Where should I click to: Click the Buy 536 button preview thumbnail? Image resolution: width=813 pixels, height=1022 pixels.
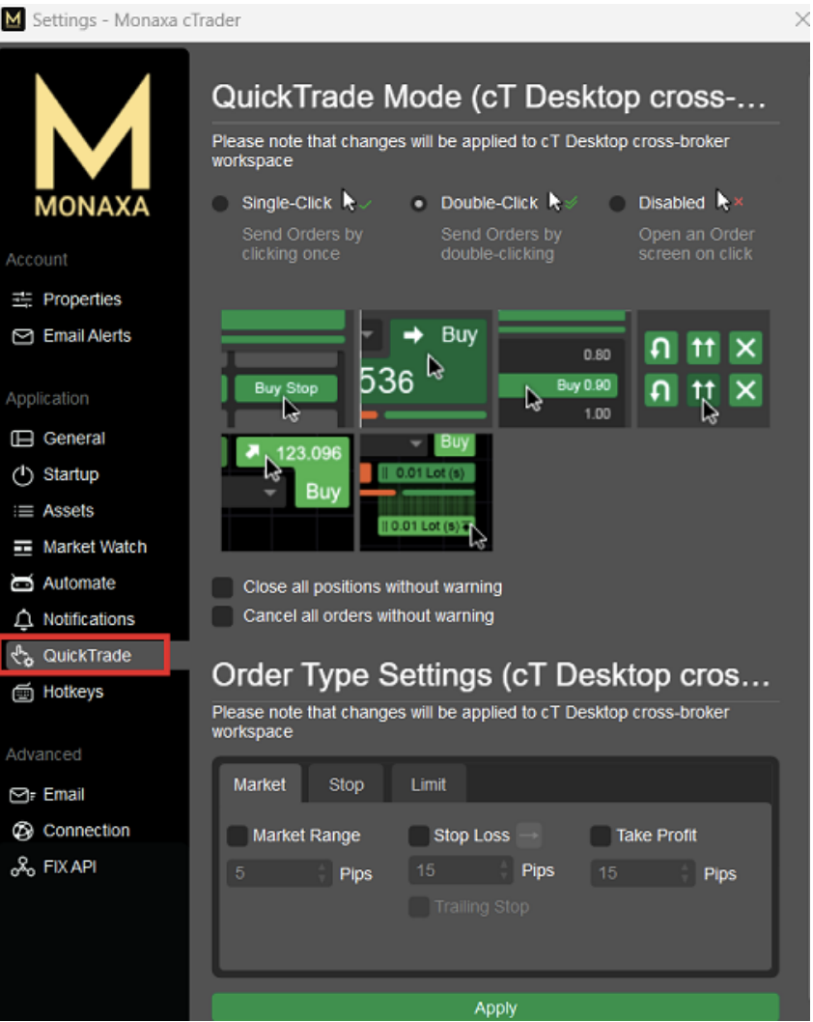[426, 369]
